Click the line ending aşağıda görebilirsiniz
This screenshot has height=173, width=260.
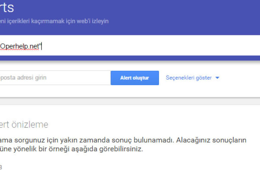(71, 149)
